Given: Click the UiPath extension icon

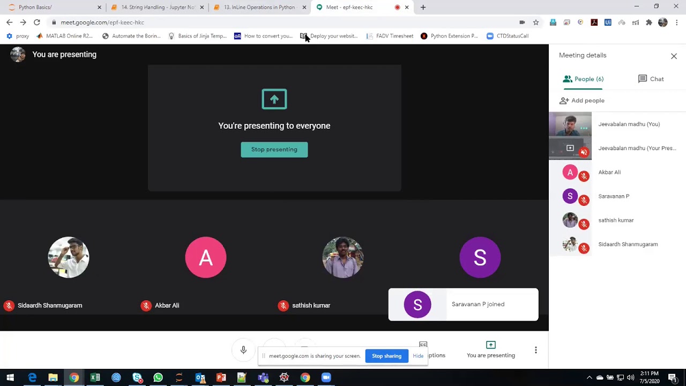Looking at the screenshot, I should (608, 22).
